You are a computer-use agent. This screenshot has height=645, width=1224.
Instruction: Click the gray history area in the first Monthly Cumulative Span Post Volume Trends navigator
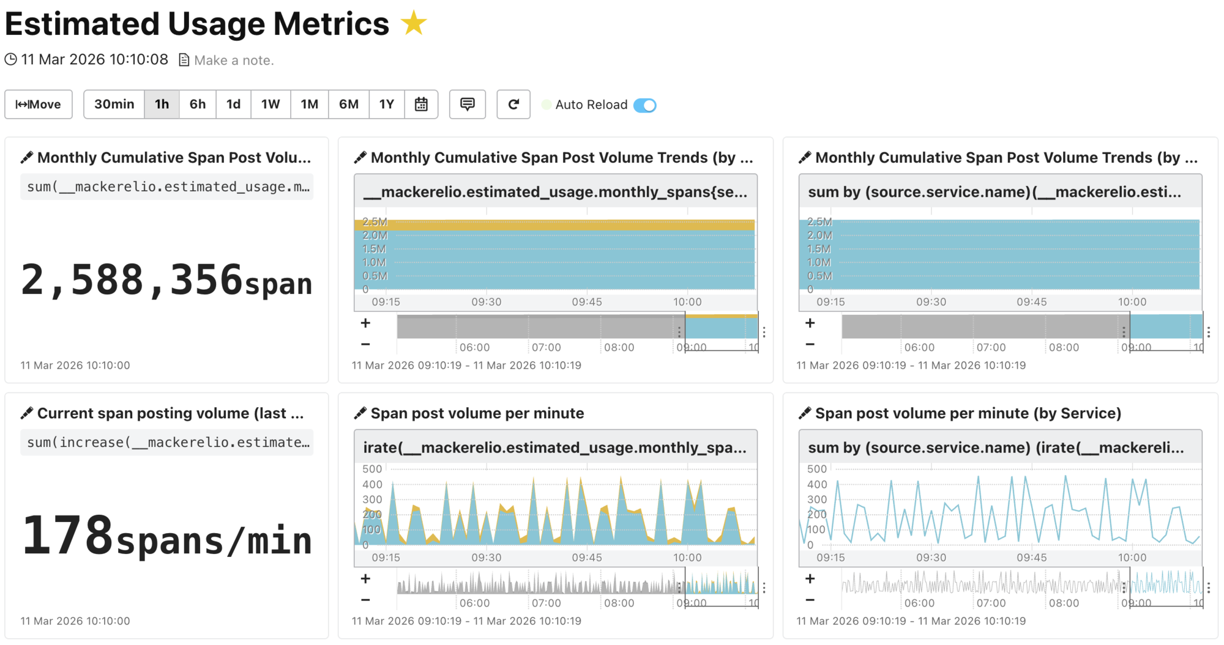tap(540, 326)
